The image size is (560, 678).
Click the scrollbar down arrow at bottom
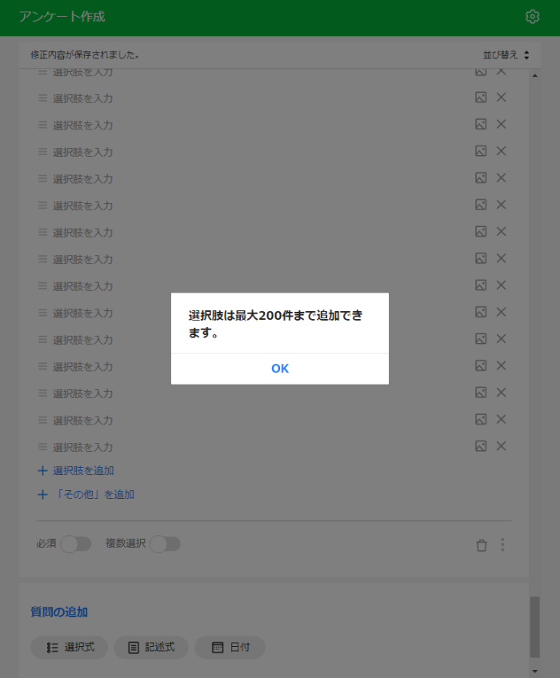coord(535,672)
